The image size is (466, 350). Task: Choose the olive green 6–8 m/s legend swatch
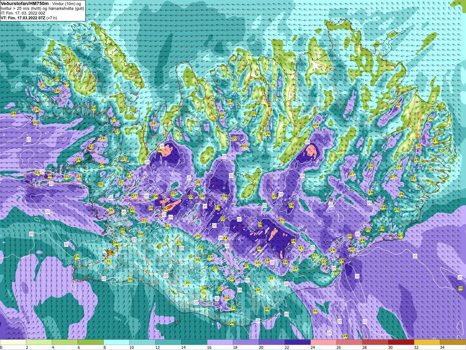click(x=91, y=342)
